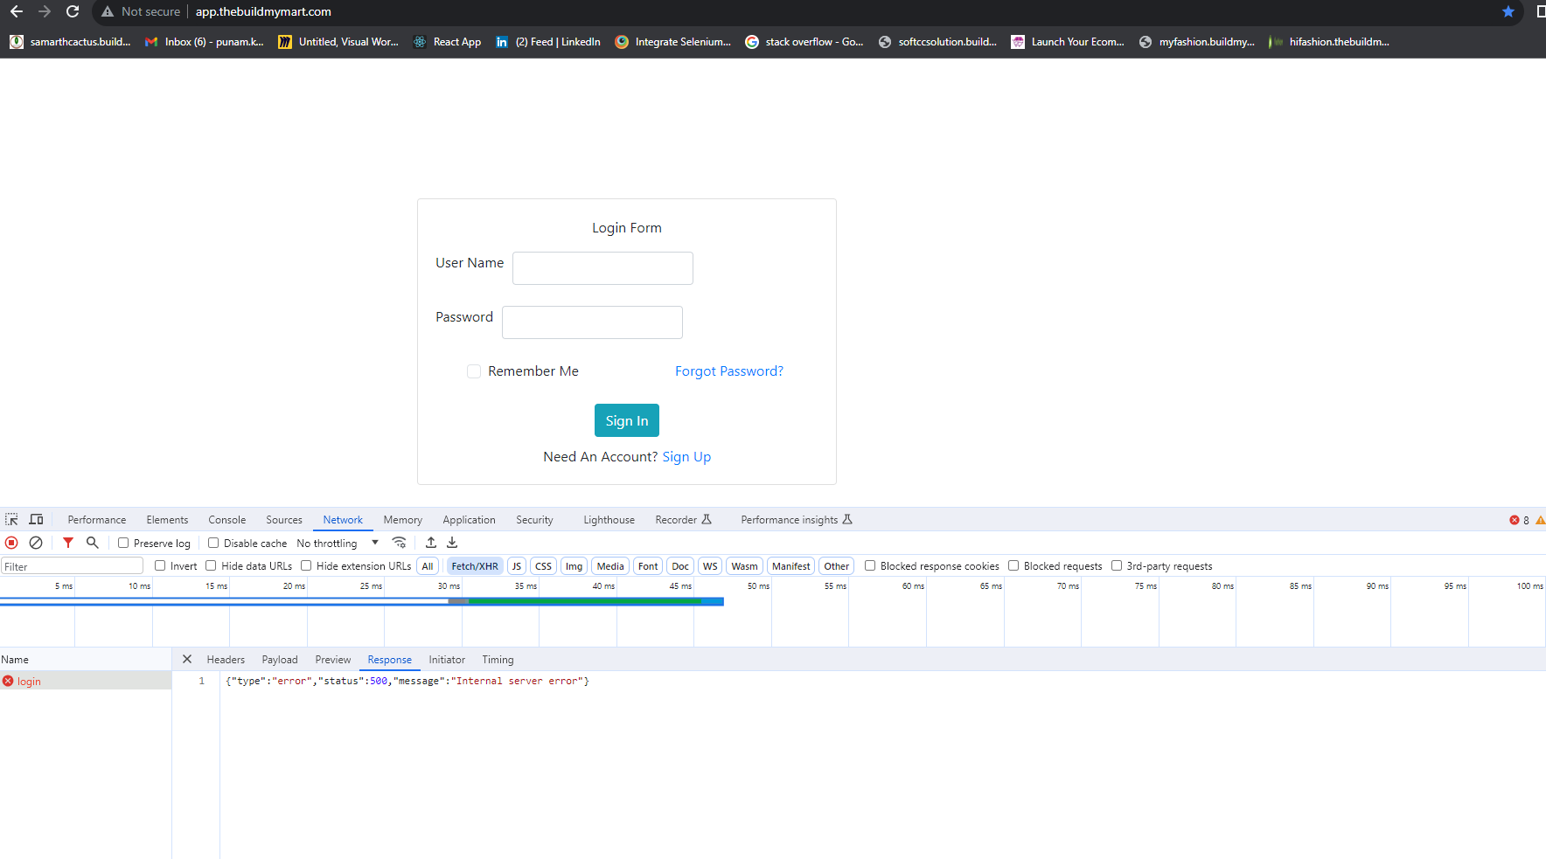Open the No throttling dropdown

338,544
